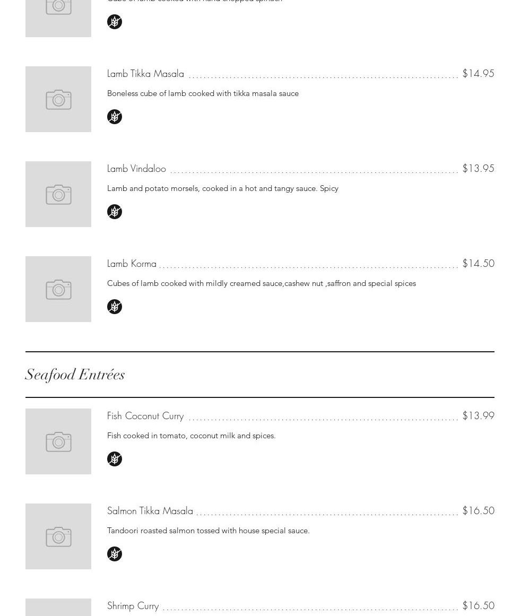Click gluten-free icon under Fish Coconut Curry
This screenshot has height=616, width=512.
click(115, 459)
